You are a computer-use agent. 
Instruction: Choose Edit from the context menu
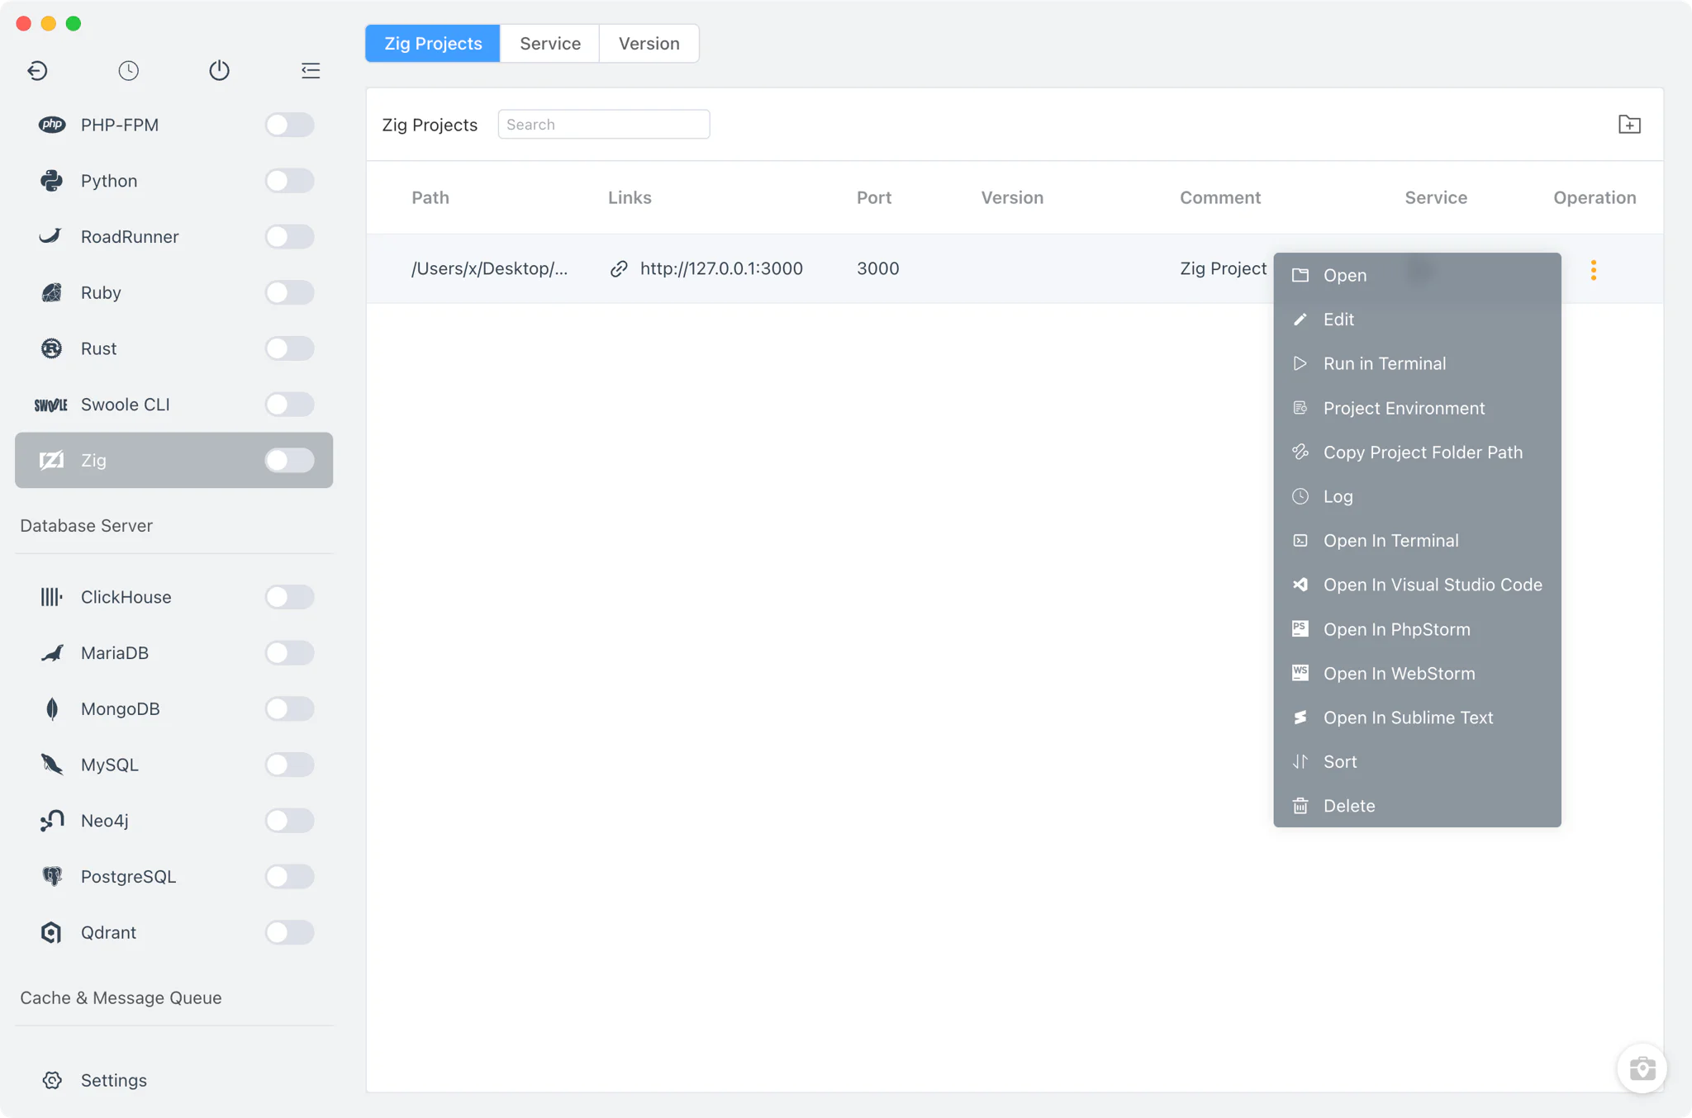[x=1417, y=320]
